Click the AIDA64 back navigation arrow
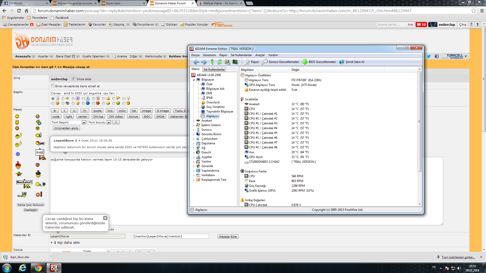 196,62
